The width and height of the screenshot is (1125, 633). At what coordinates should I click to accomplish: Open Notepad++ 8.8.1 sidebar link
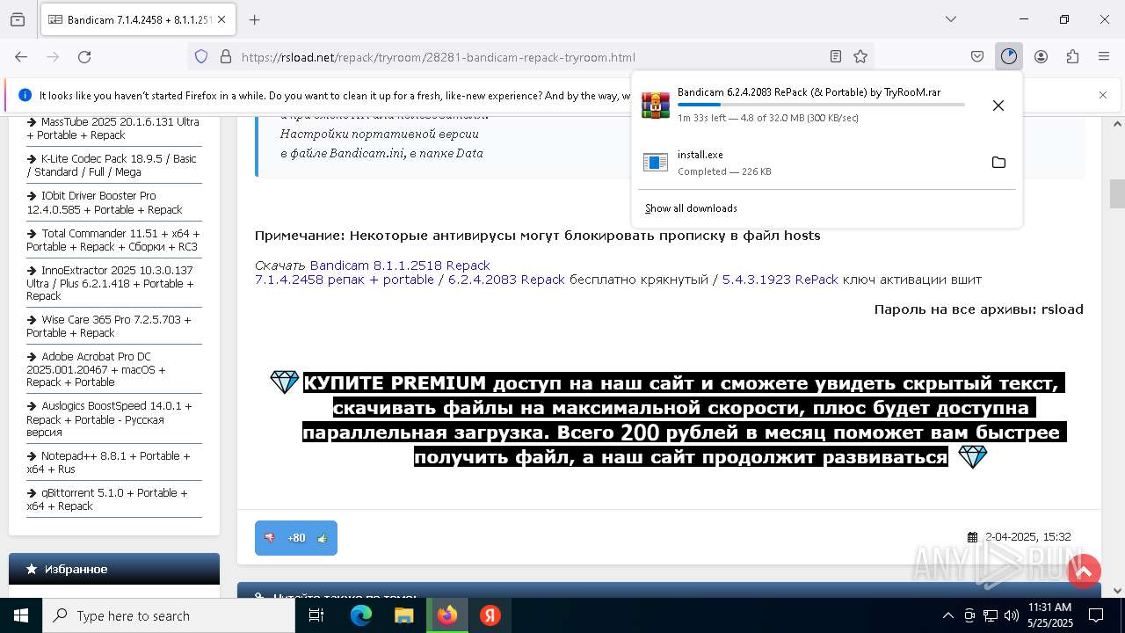click(108, 462)
